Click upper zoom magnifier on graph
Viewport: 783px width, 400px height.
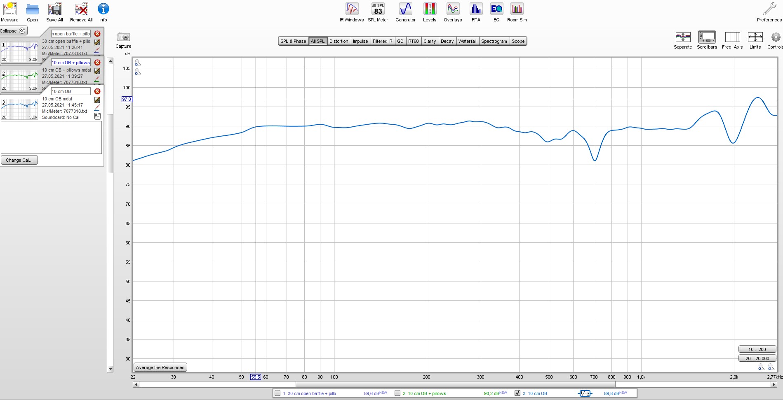pos(138,63)
